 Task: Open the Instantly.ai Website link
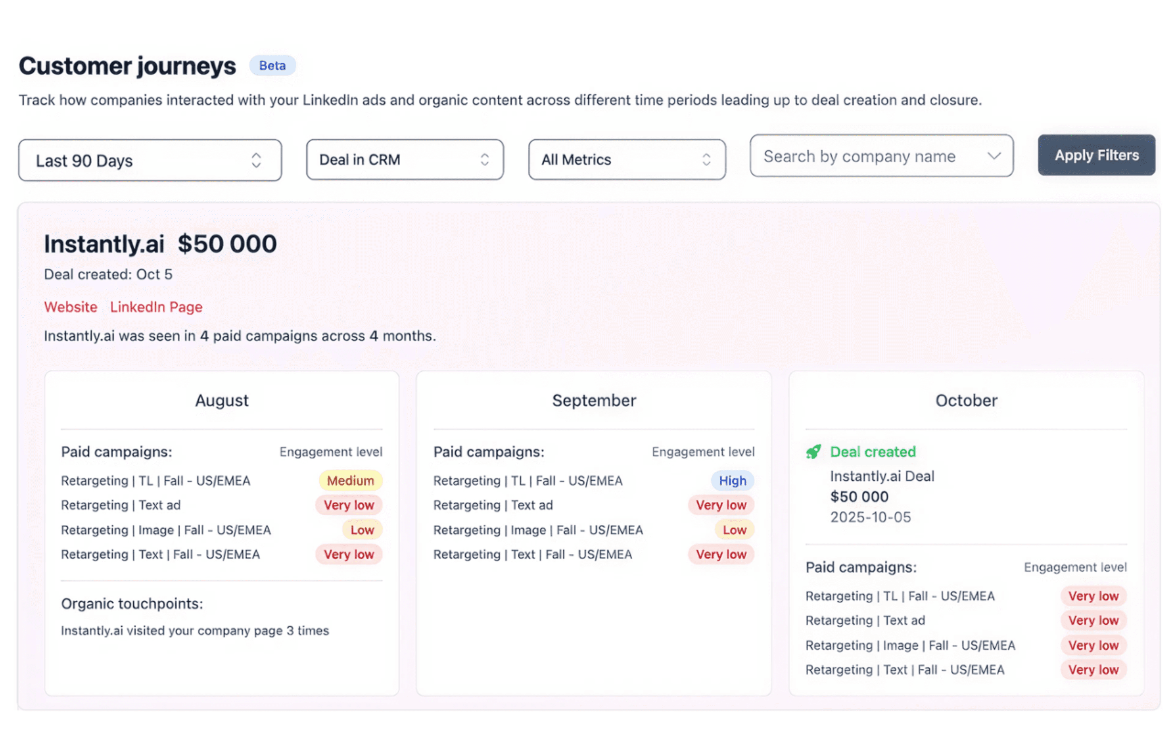pos(71,307)
